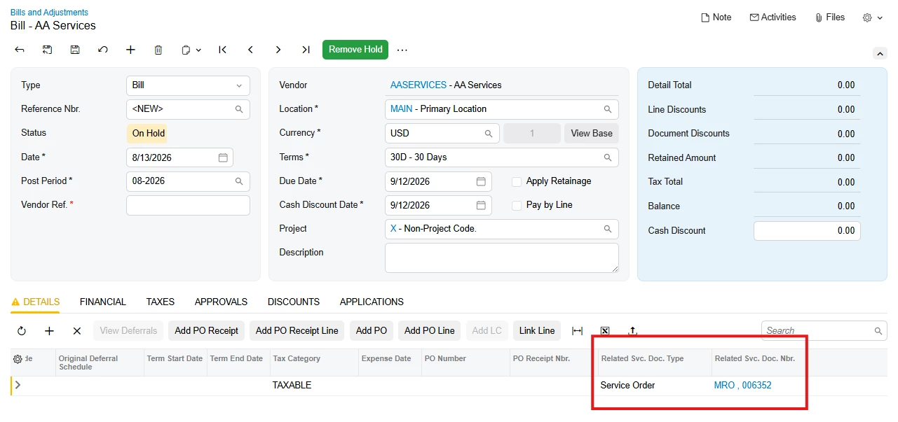
Task: Click the Location lookup magnifier
Action: tap(608, 109)
